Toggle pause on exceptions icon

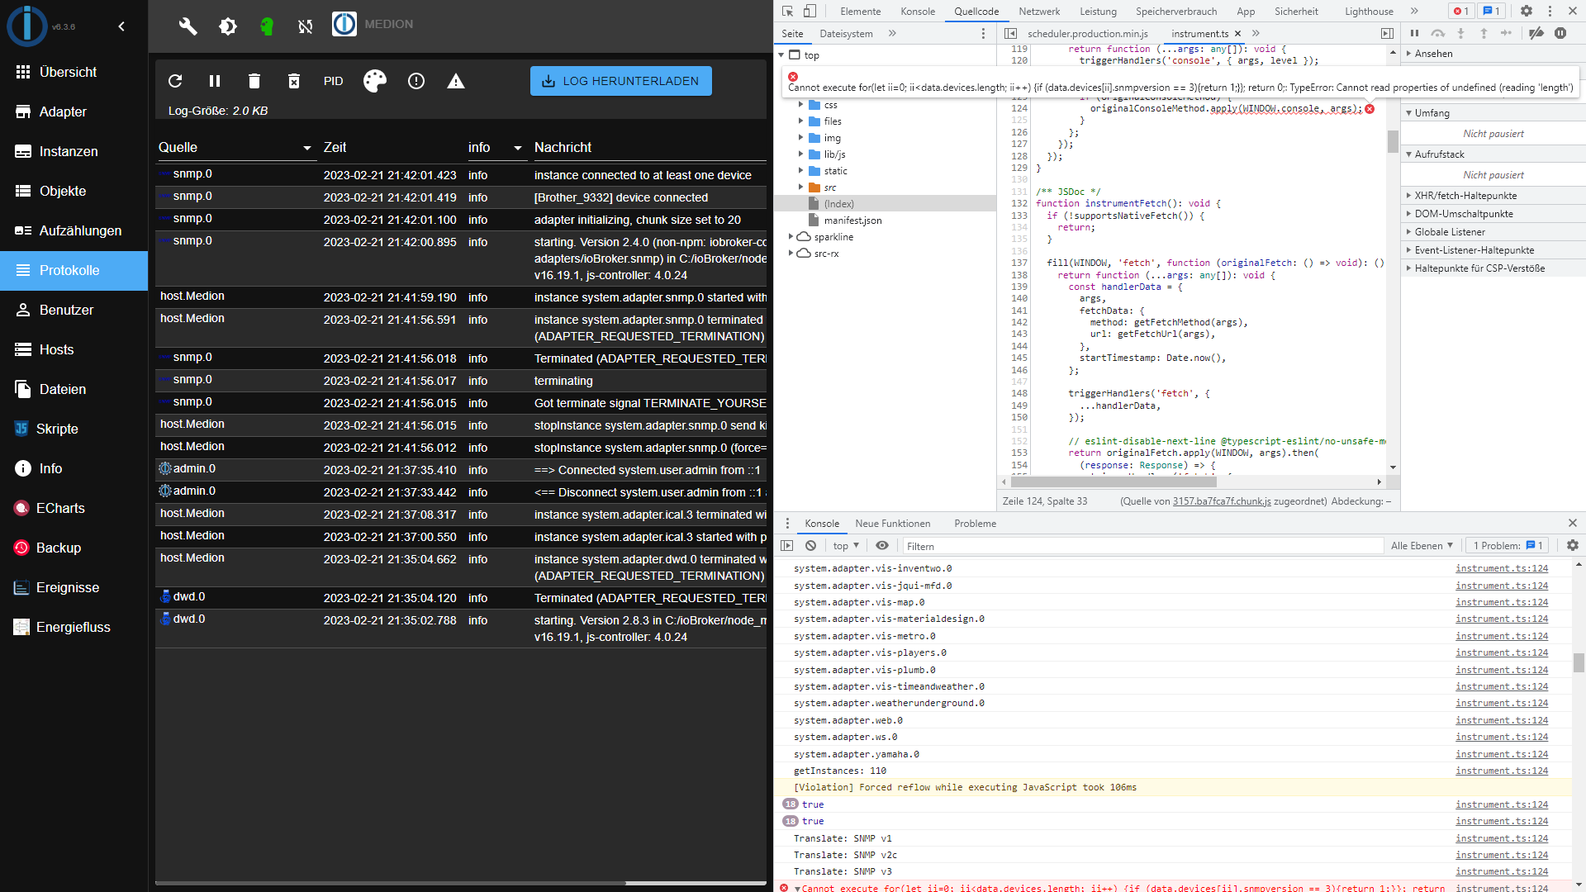pyautogui.click(x=1560, y=33)
